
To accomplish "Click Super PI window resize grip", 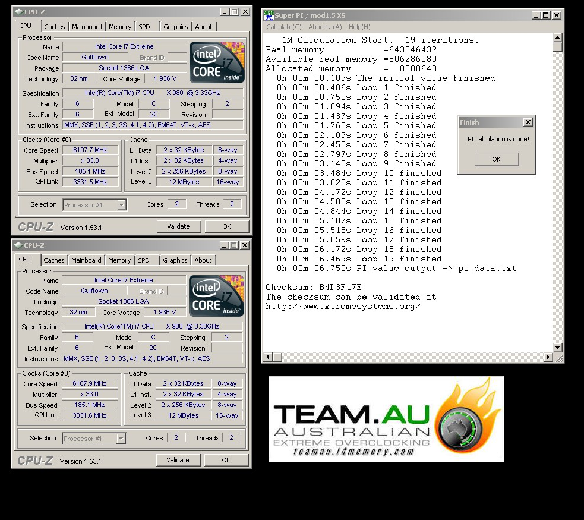I will tap(558, 358).
